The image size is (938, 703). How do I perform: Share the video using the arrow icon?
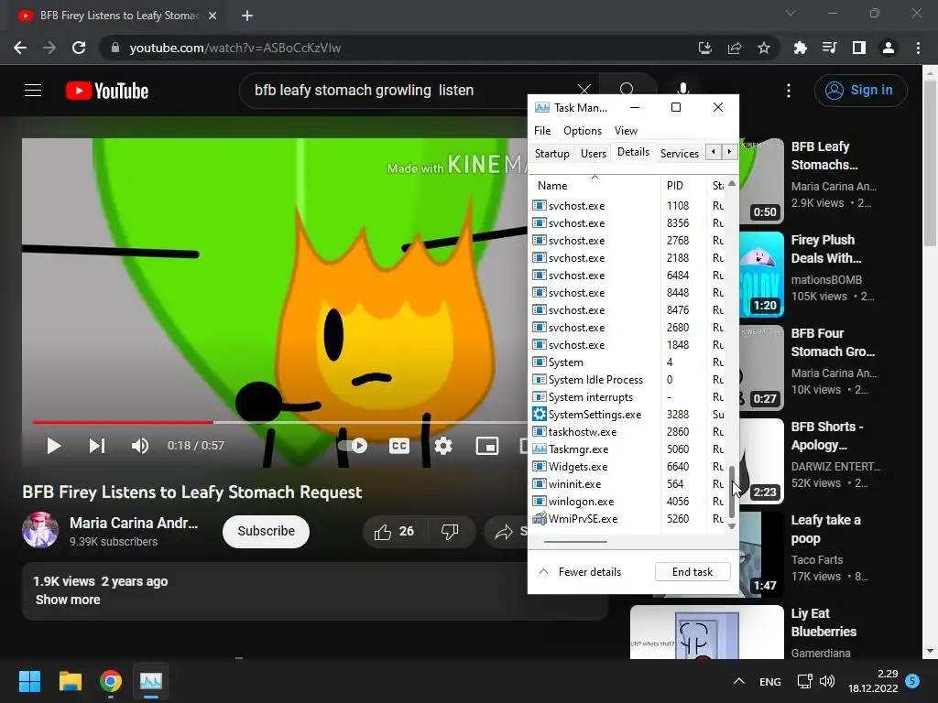click(x=505, y=532)
